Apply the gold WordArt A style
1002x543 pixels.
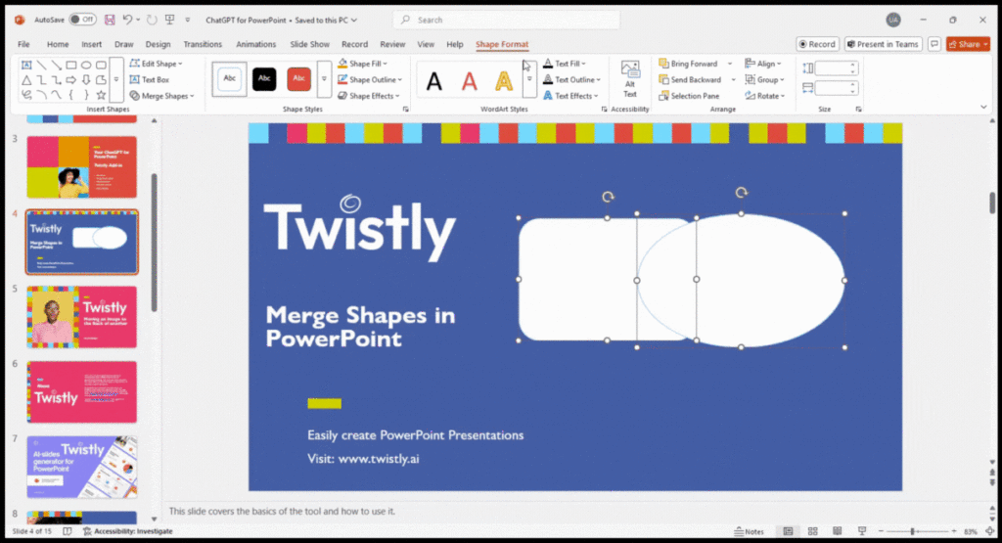[504, 81]
